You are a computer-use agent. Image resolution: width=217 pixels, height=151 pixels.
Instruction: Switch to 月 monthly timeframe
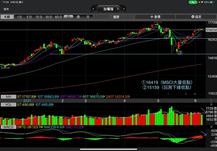pos(88,17)
